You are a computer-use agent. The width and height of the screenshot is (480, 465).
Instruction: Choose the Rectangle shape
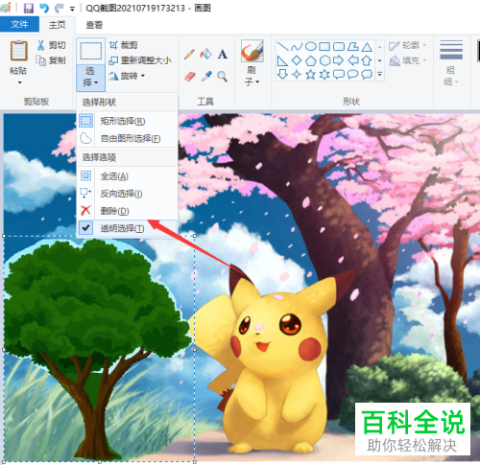coord(324,47)
